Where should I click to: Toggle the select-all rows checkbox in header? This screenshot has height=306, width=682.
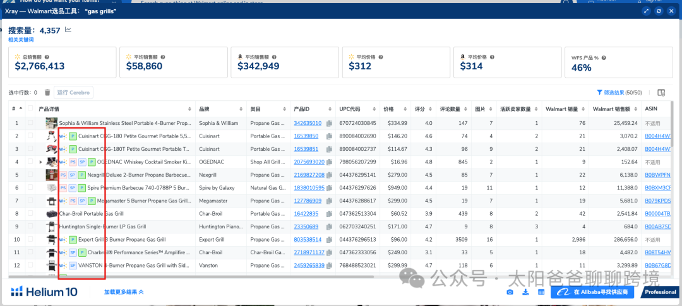30,109
